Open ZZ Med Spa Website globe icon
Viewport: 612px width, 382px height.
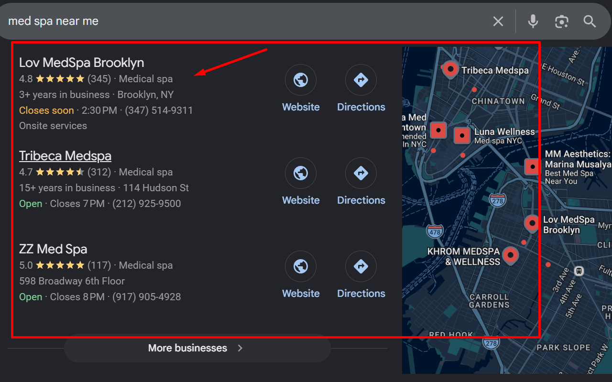[x=301, y=266]
